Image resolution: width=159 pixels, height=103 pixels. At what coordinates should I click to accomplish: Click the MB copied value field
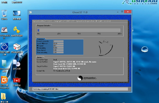(x=58, y=46)
